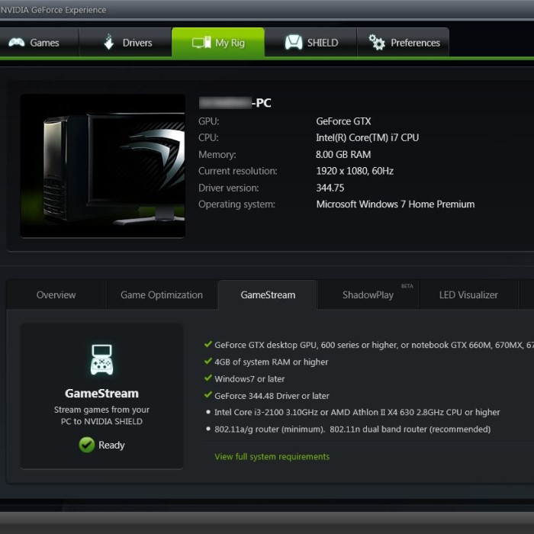This screenshot has width=534, height=534.
Task: Switch to the SHIELD tab
Action: click(310, 42)
